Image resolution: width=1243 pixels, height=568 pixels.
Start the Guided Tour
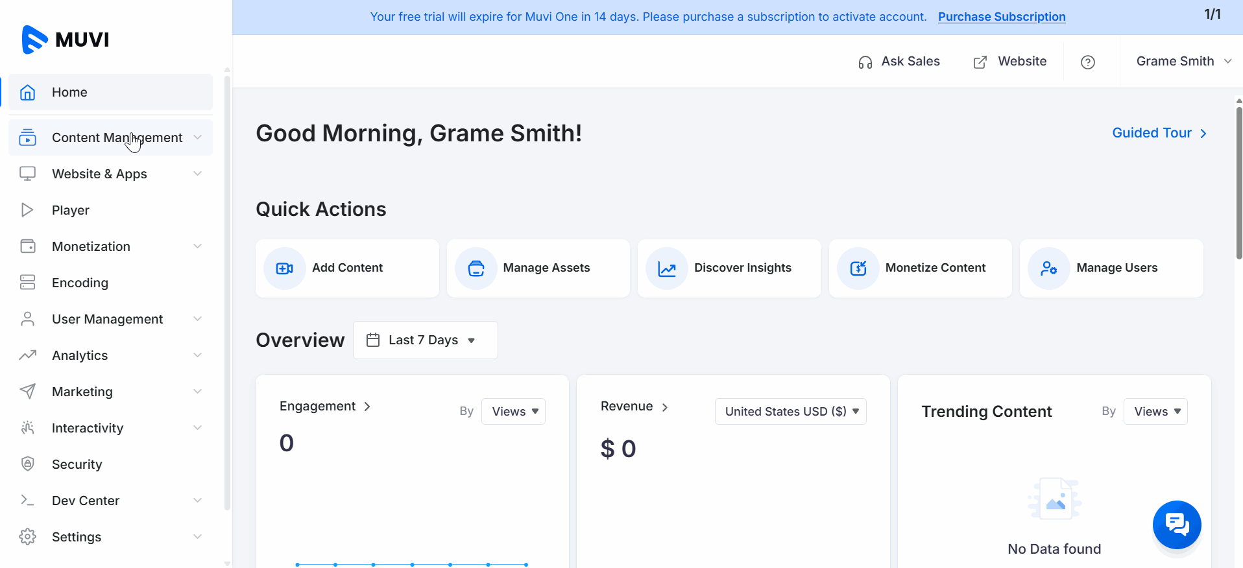[1159, 133]
